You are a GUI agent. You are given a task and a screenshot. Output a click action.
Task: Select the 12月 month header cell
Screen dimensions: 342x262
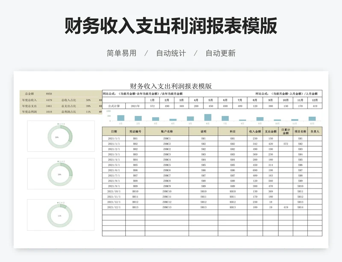point(315,100)
